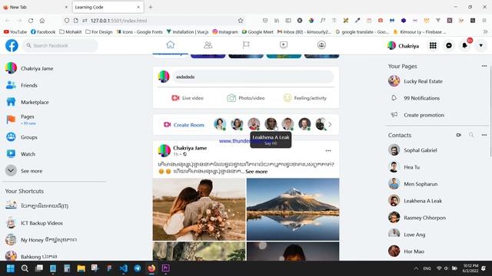Open the Pages flag tab
This screenshot has width=492, height=276.
pyautogui.click(x=246, y=45)
